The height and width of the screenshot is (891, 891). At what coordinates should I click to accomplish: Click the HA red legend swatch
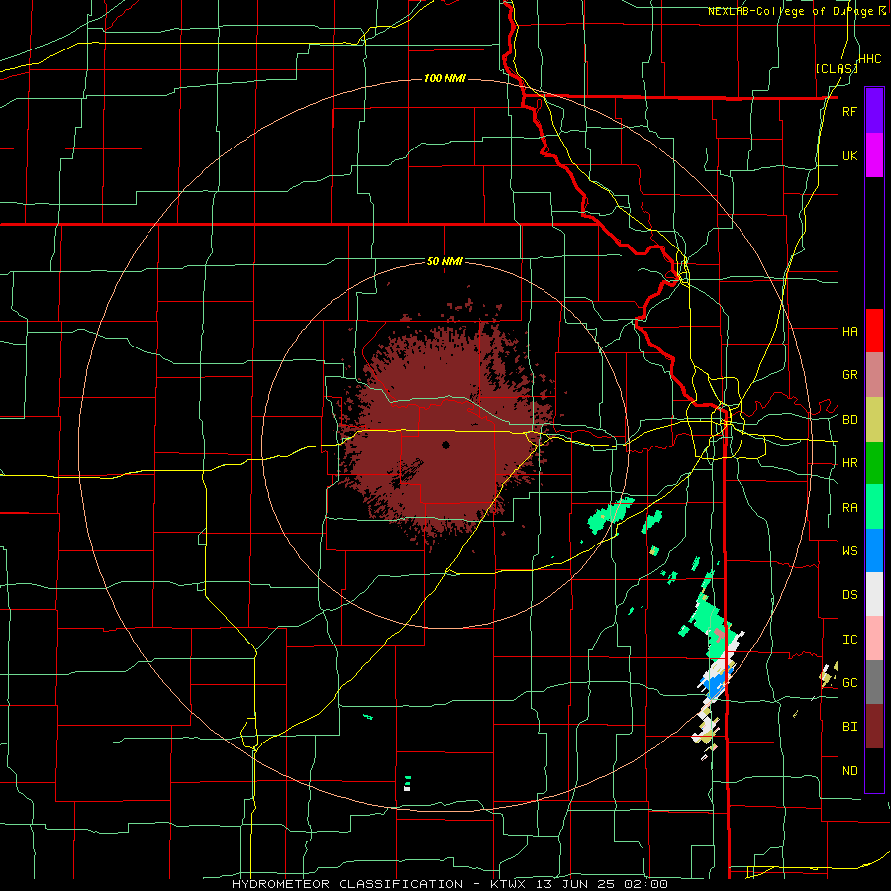click(874, 331)
